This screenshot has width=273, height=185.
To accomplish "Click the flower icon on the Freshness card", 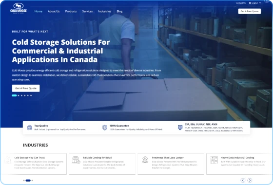I will pyautogui.click(x=145, y=160).
